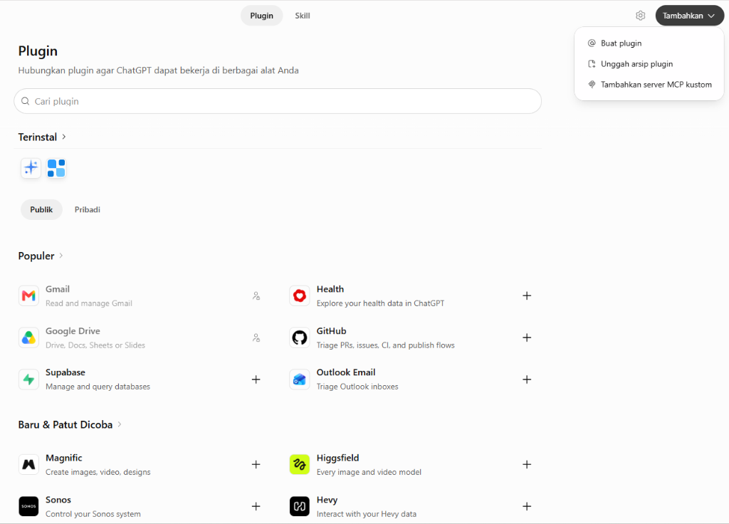
Task: Add the Outlook Email plugin with plus
Action: tap(527, 379)
